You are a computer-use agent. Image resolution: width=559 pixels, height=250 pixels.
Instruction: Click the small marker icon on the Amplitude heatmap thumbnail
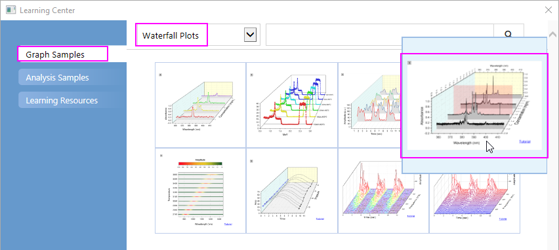coord(161,155)
